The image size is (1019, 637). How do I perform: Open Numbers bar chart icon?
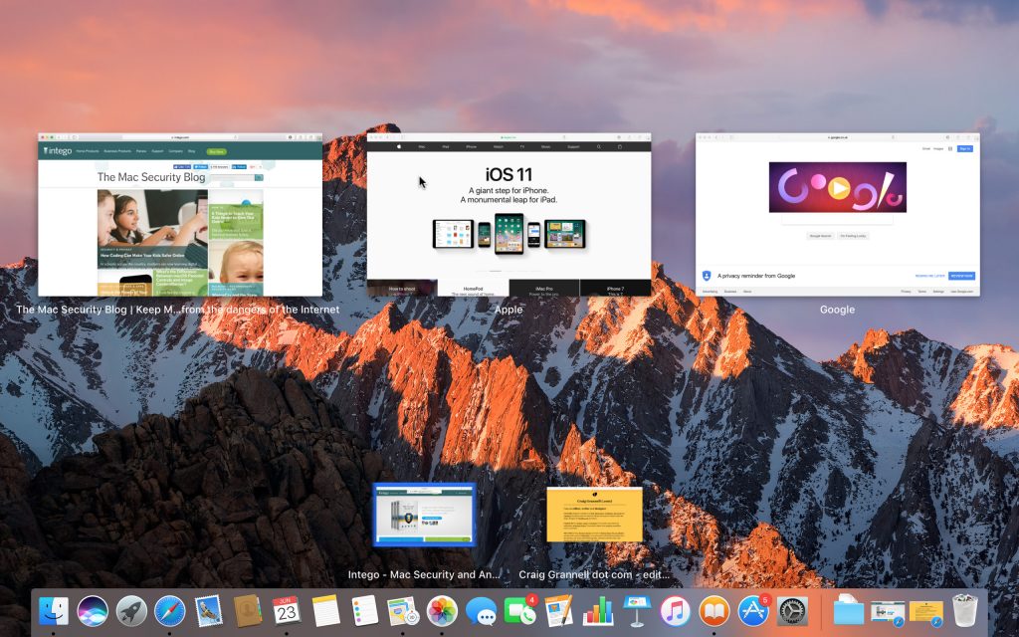point(598,611)
